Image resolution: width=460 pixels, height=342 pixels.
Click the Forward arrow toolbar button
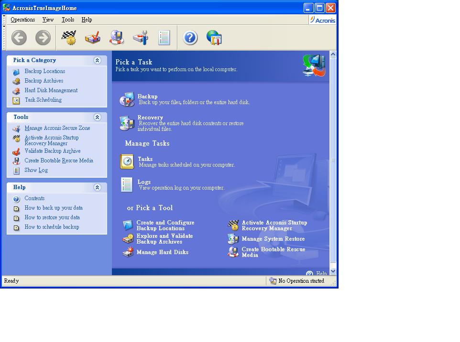coord(43,38)
